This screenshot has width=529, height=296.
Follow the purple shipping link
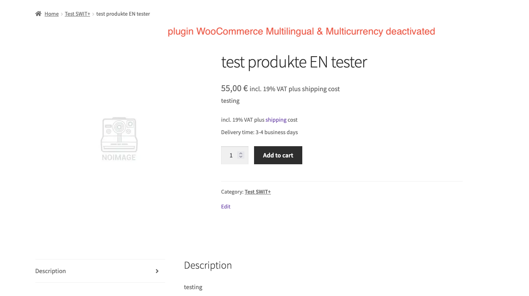pyautogui.click(x=276, y=120)
